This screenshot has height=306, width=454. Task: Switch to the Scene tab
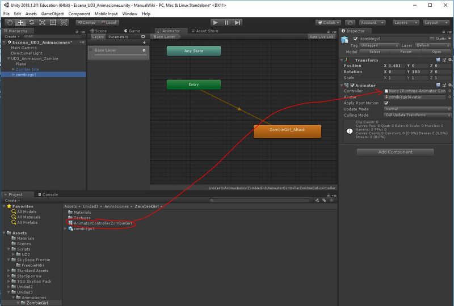tap(98, 31)
